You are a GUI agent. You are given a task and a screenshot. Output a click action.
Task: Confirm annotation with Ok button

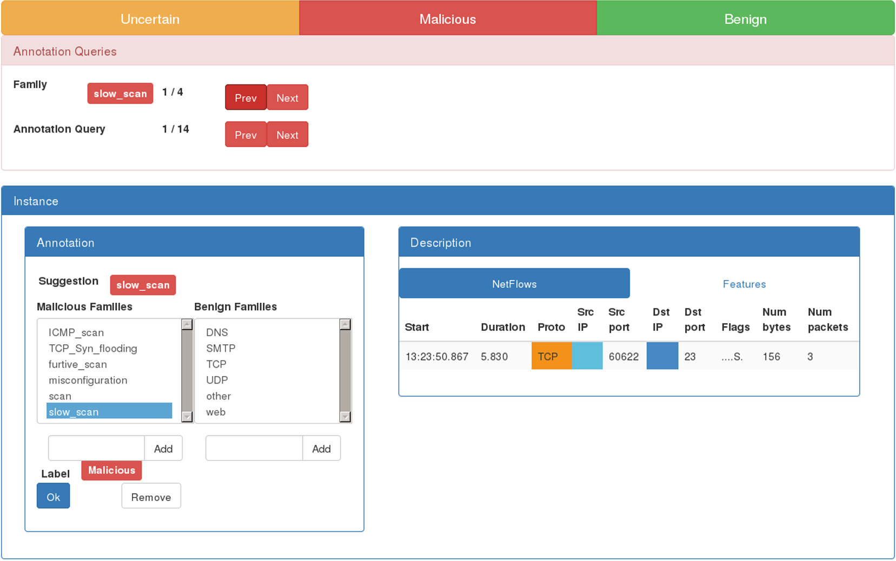[53, 496]
